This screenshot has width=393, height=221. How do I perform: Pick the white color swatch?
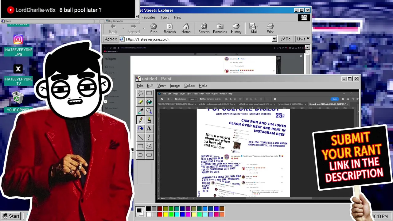(148, 214)
